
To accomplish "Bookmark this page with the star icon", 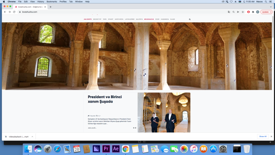I will [x=243, y=12].
